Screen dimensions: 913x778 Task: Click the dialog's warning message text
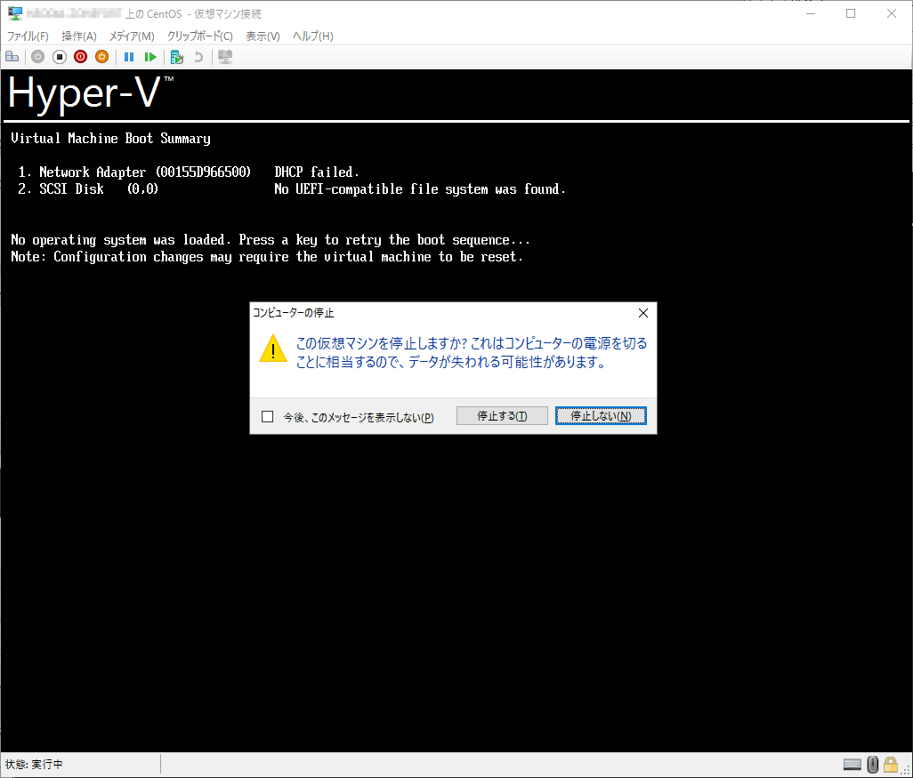(x=472, y=353)
